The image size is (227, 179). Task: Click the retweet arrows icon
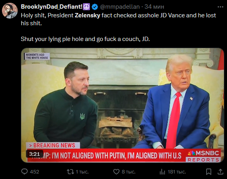coord(70,172)
